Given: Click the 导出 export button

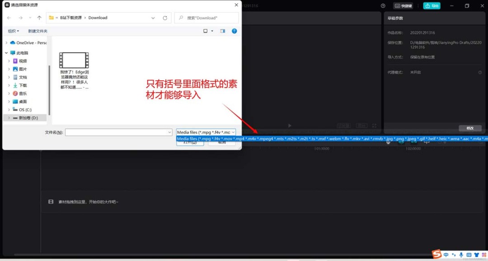Looking at the screenshot, I should coord(432,5).
